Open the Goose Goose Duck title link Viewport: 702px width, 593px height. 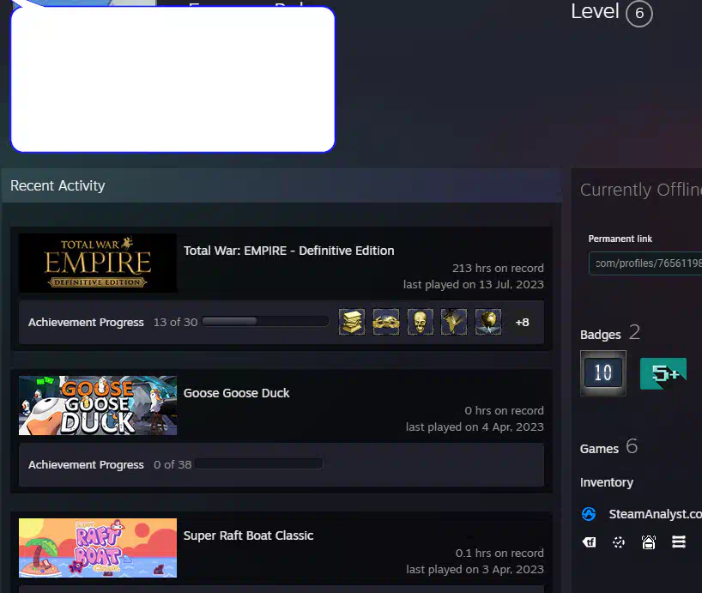point(236,393)
